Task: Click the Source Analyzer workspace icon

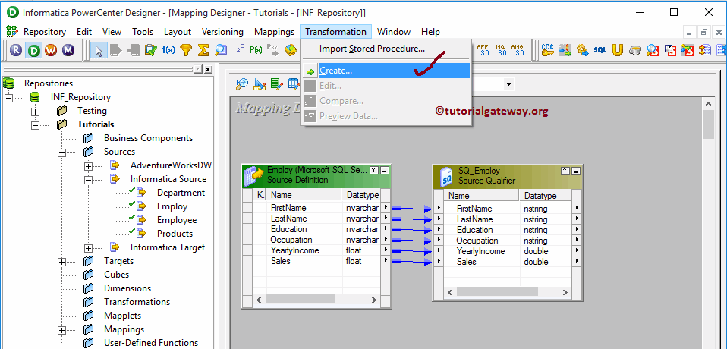Action: [241, 84]
